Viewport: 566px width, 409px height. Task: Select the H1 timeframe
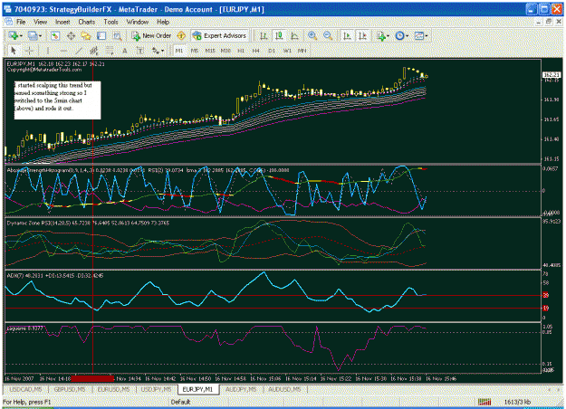coord(241,51)
